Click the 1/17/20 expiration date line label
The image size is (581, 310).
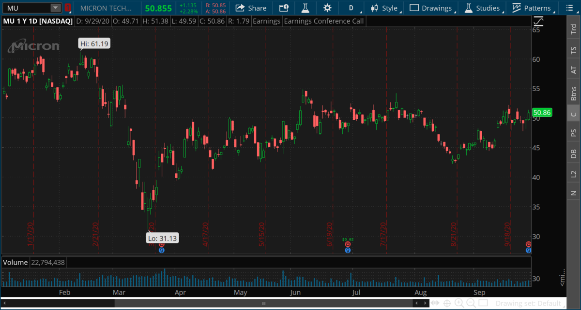pyautogui.click(x=30, y=235)
